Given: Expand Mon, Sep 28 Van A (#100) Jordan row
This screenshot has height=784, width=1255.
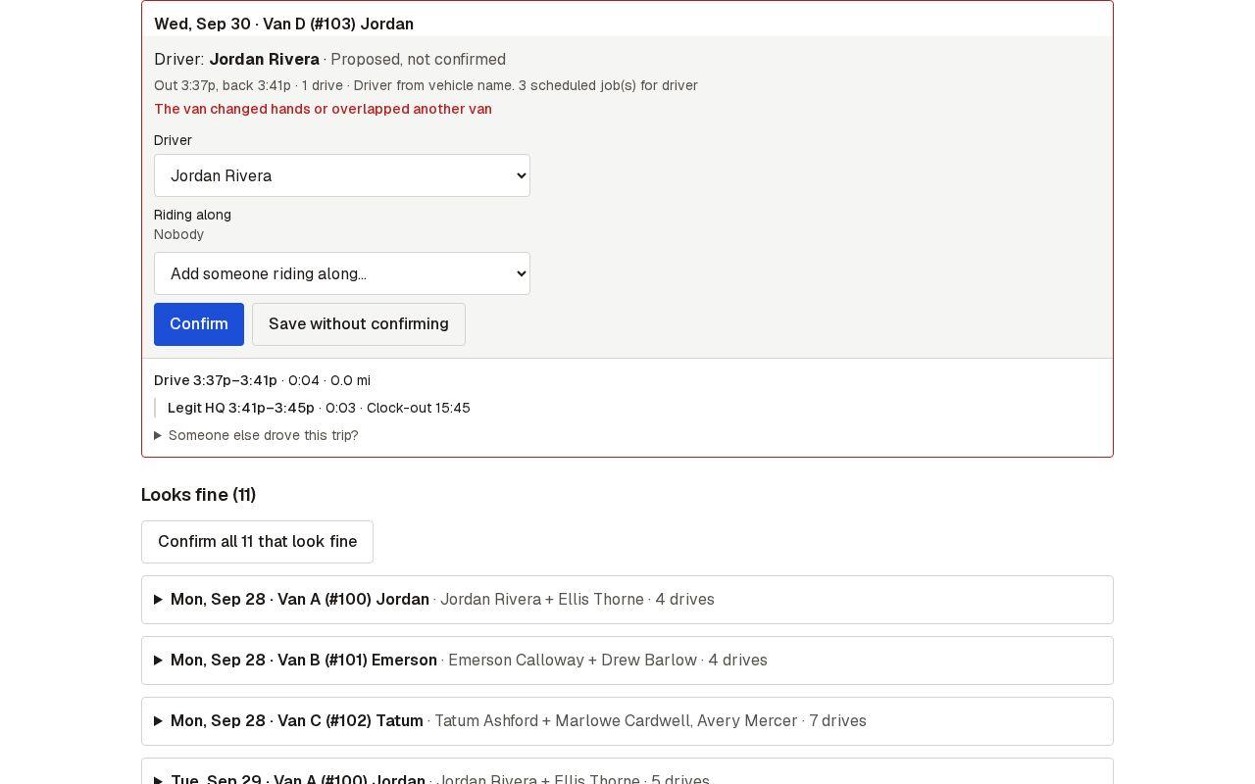Looking at the screenshot, I should pyautogui.click(x=627, y=600).
